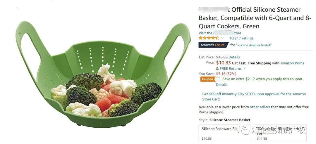The width and height of the screenshot is (316, 144).
Task: Select the $11.88 style option
Action: (x=280, y=133)
